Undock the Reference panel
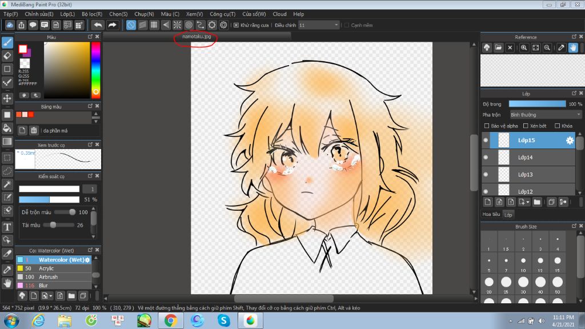The image size is (585, 329). pos(574,37)
